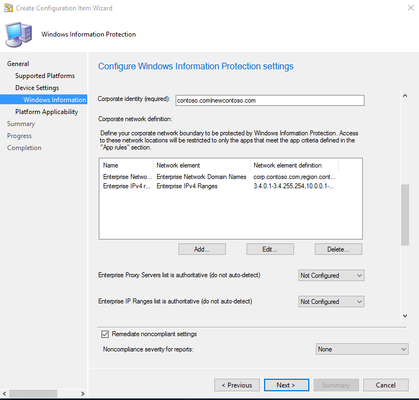This screenshot has width=419, height=400.
Task: Expand Noncompliance severity for reports dropdown
Action: (362, 349)
